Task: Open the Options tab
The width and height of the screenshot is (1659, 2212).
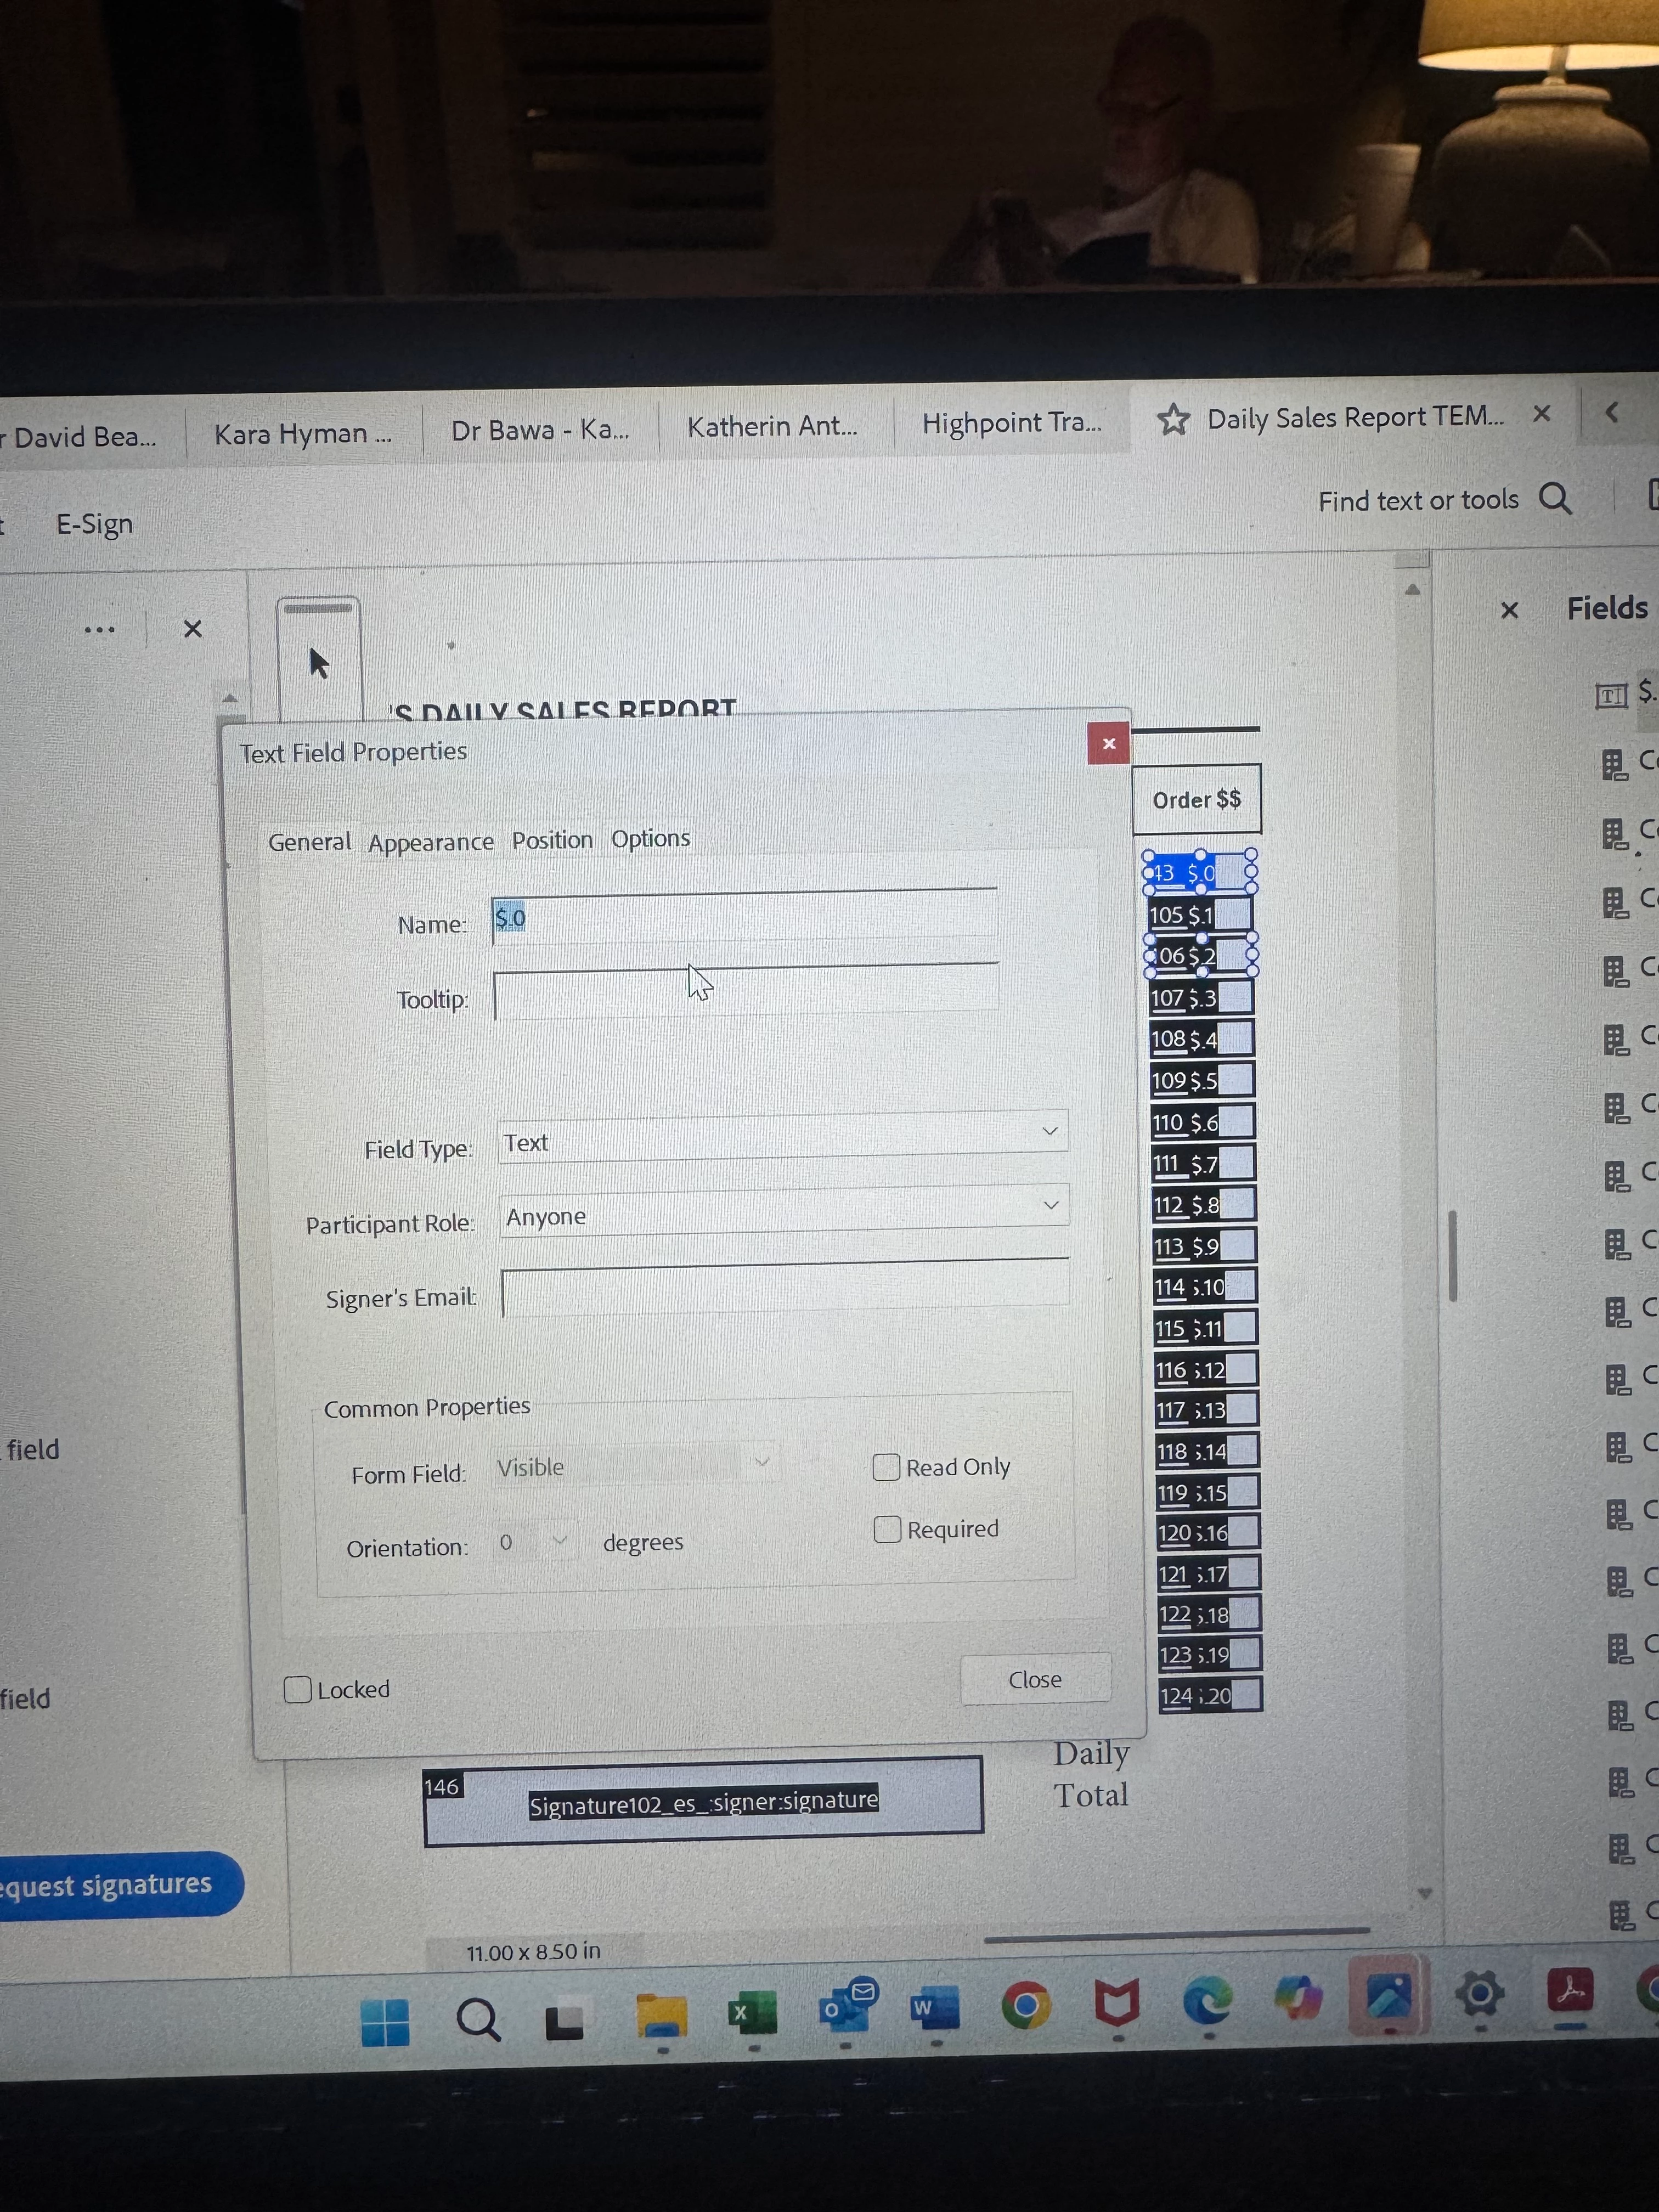Action: (x=650, y=838)
